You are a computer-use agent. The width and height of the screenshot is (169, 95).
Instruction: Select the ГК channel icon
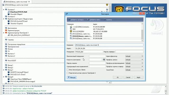pos(6,51)
